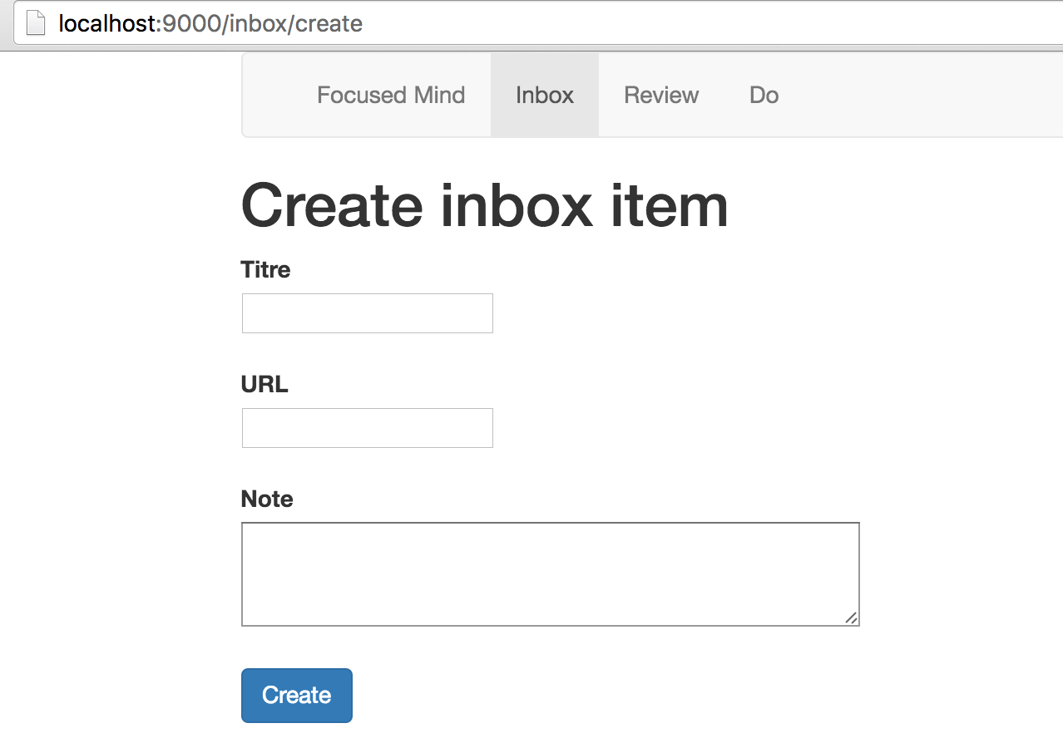This screenshot has height=738, width=1063.
Task: Go to the Do tab
Action: (764, 96)
